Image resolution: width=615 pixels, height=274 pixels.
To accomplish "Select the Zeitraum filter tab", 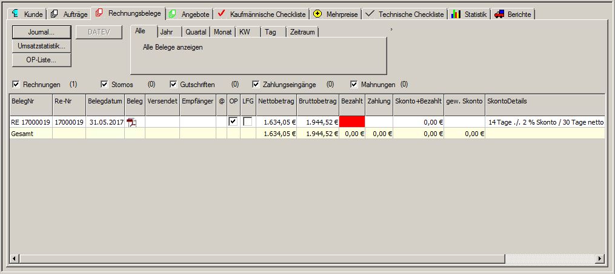I will coord(302,32).
